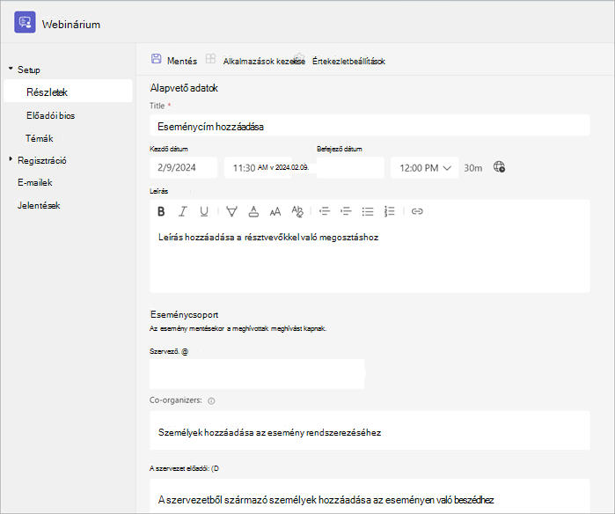The width and height of the screenshot is (615, 514).
Task: Insert a bulleted list
Action: [x=368, y=211]
